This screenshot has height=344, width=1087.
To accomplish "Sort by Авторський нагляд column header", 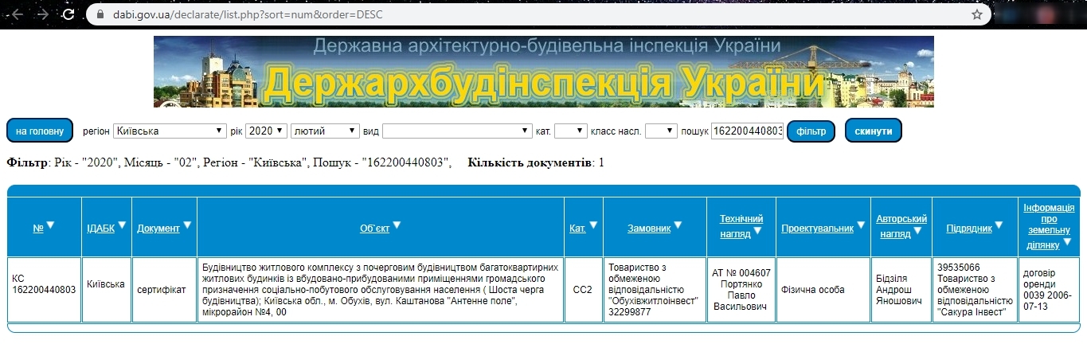I will 901,226.
